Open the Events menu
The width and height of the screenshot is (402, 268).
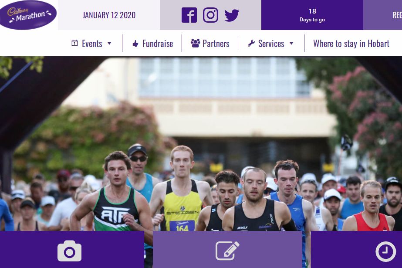tap(92, 44)
